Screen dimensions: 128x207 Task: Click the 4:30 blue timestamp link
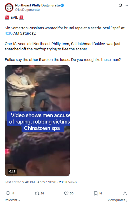[8, 33]
